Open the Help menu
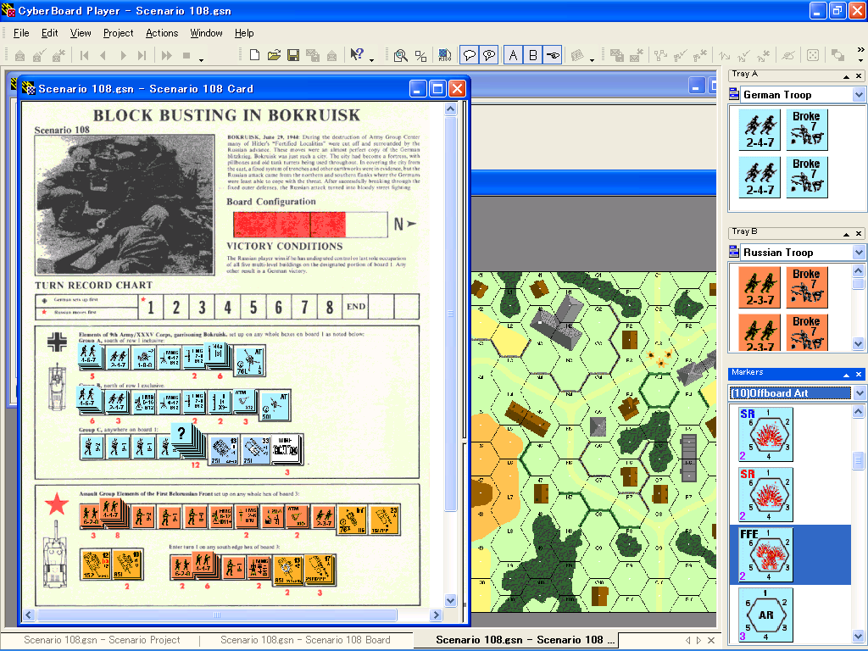868x651 pixels. pos(244,33)
